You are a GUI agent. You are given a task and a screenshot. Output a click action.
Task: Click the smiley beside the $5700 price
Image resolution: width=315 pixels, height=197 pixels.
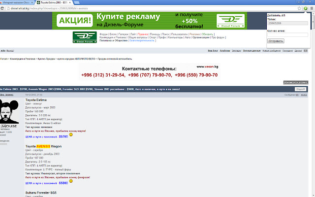(71, 134)
